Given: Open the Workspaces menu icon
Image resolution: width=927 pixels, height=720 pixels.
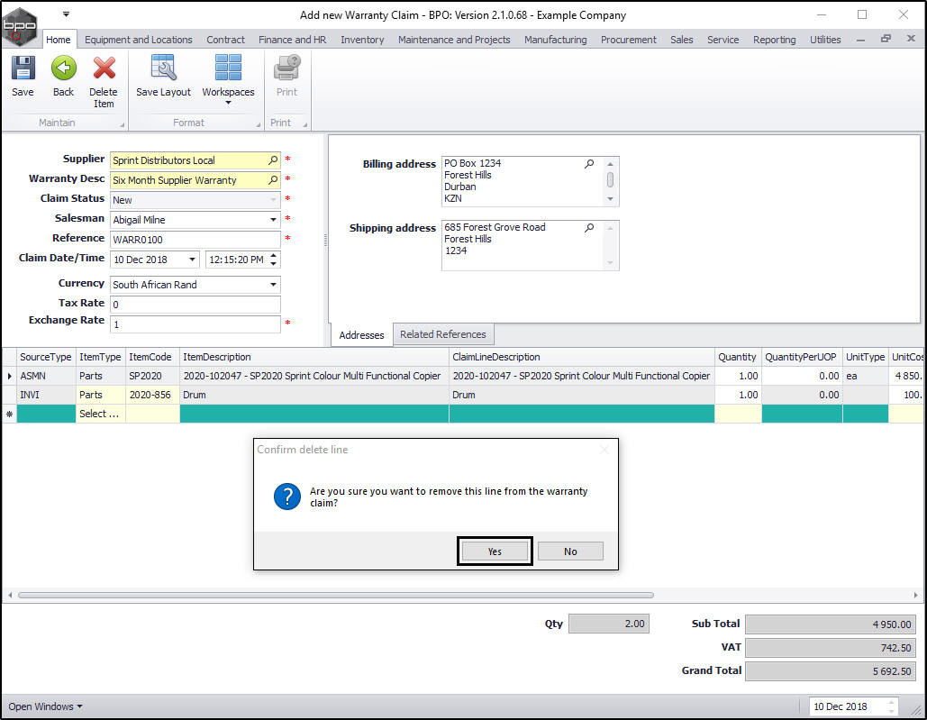Looking at the screenshot, I should point(228,68).
